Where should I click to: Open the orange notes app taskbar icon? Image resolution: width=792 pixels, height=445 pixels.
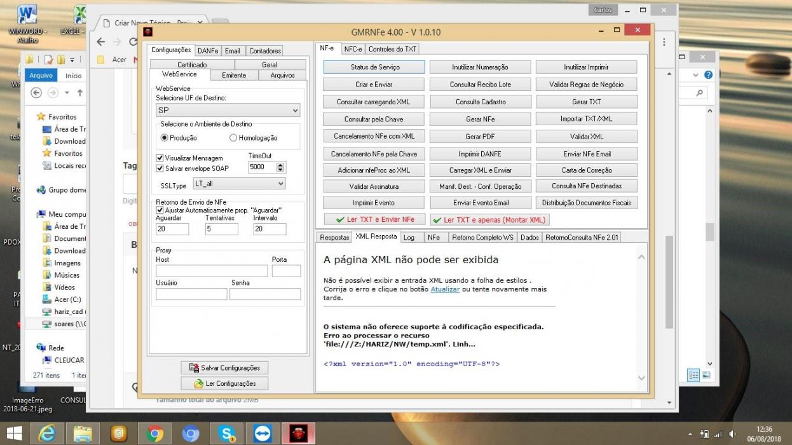[119, 434]
